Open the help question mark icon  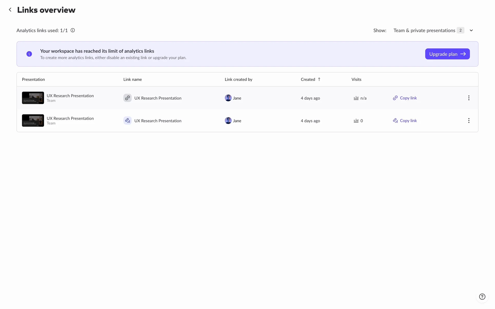(x=482, y=297)
